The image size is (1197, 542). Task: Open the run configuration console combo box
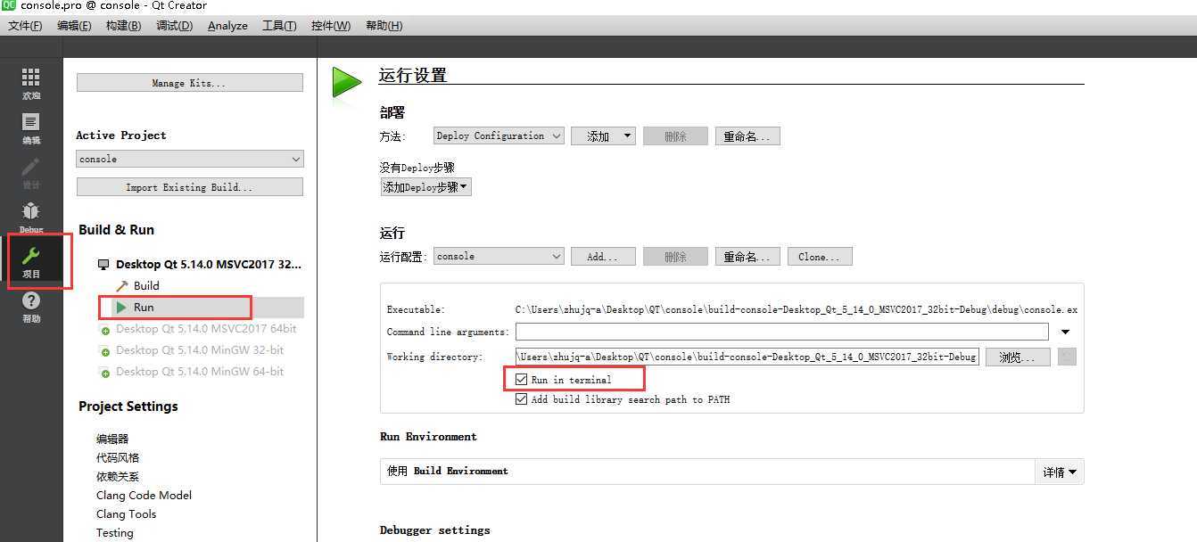pos(499,256)
